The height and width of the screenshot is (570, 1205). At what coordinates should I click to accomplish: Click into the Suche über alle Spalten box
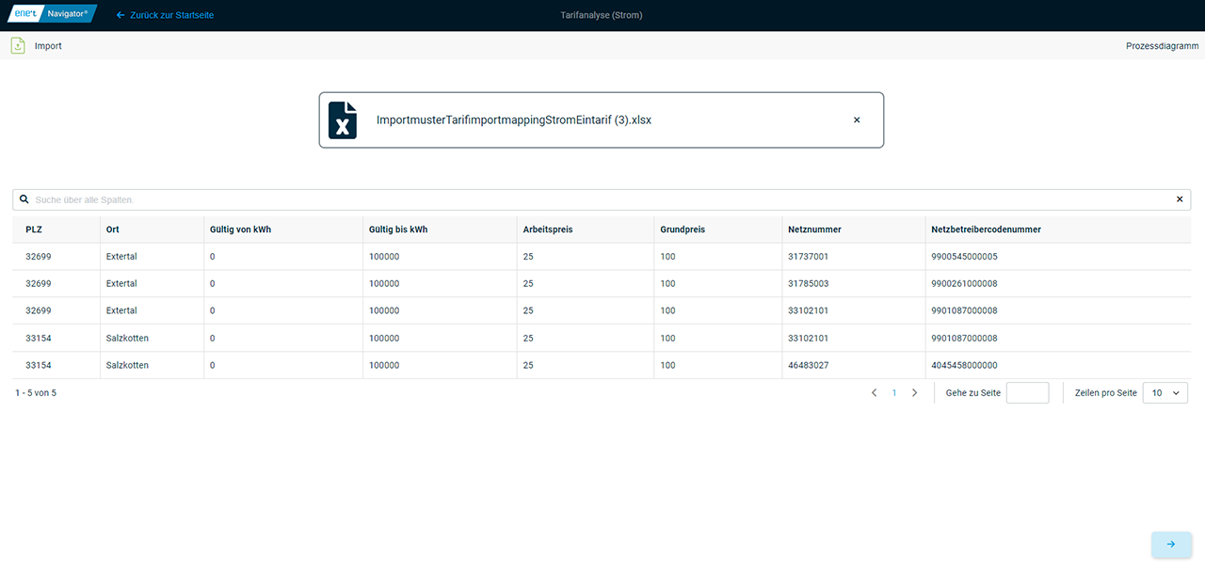[602, 199]
